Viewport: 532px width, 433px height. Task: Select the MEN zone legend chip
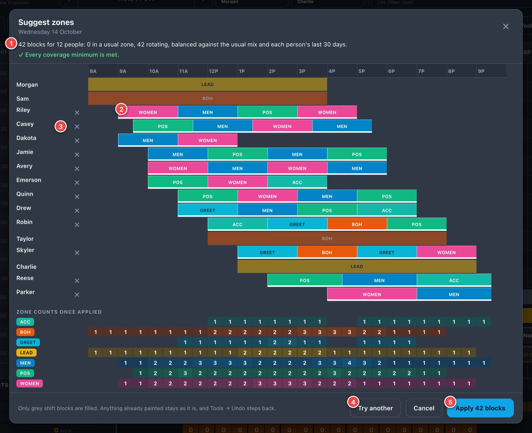tap(25, 363)
